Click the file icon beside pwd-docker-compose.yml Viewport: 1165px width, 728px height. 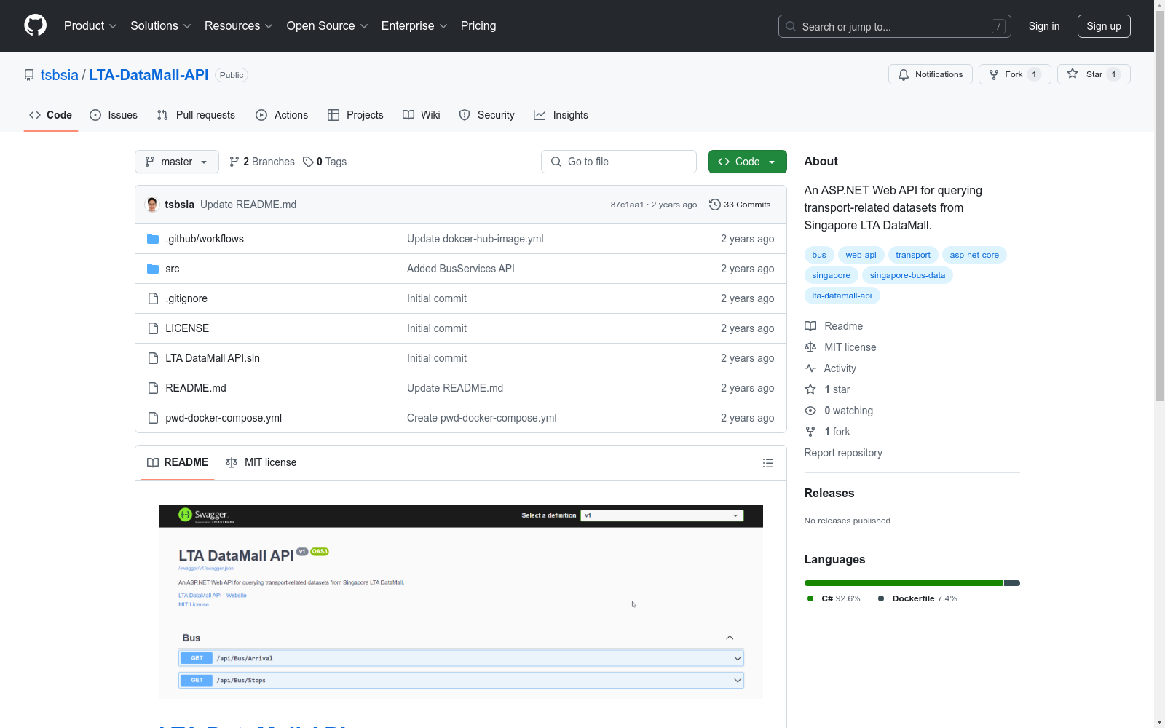pos(153,418)
